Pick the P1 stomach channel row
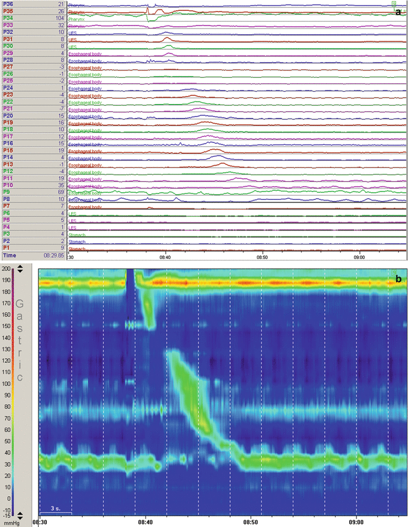 pos(7,248)
